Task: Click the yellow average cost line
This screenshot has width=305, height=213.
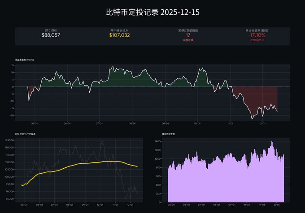Action: (90, 163)
